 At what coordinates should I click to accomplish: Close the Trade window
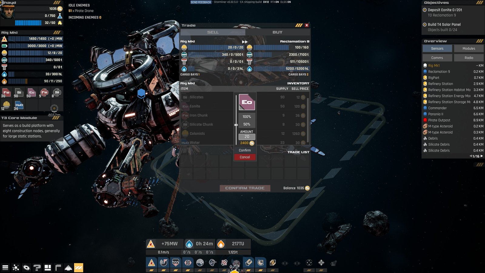coord(307,25)
